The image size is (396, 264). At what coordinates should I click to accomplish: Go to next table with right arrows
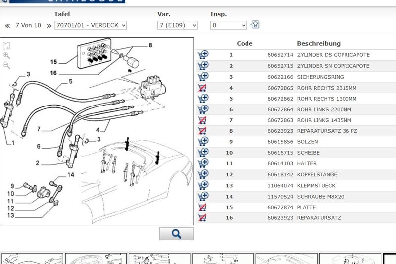[49, 25]
